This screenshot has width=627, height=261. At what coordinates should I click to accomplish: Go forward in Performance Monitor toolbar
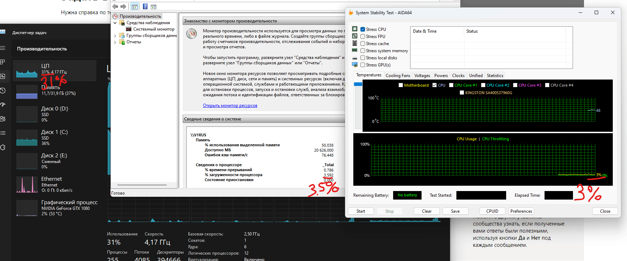pos(123,6)
